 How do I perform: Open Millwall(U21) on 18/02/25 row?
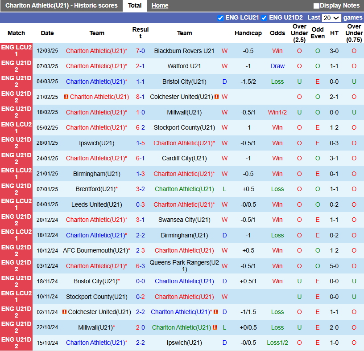pyautogui.click(x=184, y=112)
